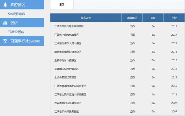
Task: Click year 2011 in 三清山 row
Action: pyautogui.click(x=174, y=94)
